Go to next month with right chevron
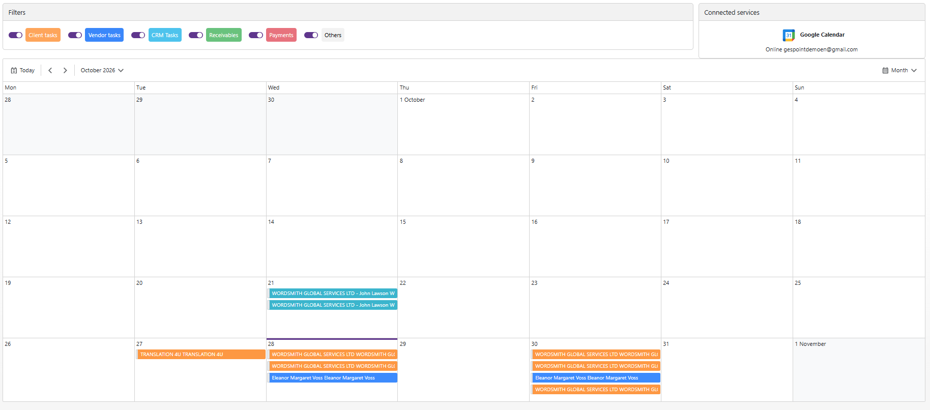The image size is (930, 410). tap(65, 70)
